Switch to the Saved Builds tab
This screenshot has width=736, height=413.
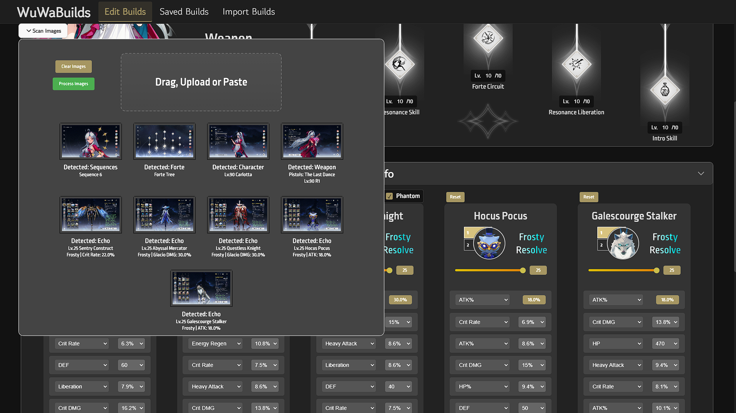point(184,12)
